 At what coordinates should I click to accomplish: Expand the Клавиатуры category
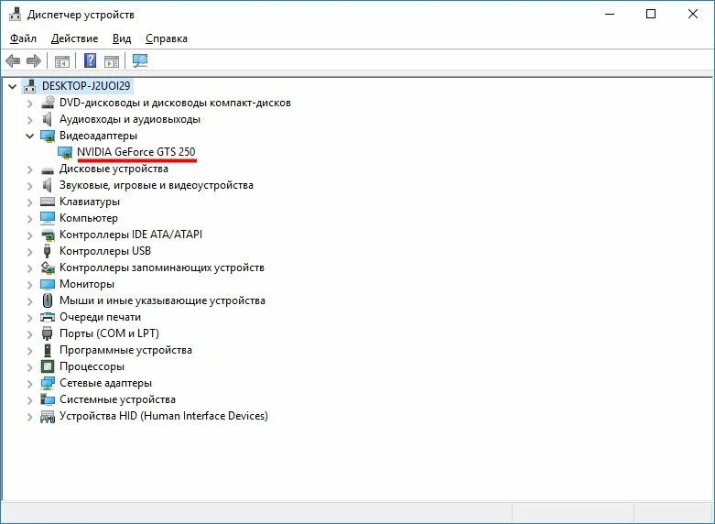[x=29, y=202]
